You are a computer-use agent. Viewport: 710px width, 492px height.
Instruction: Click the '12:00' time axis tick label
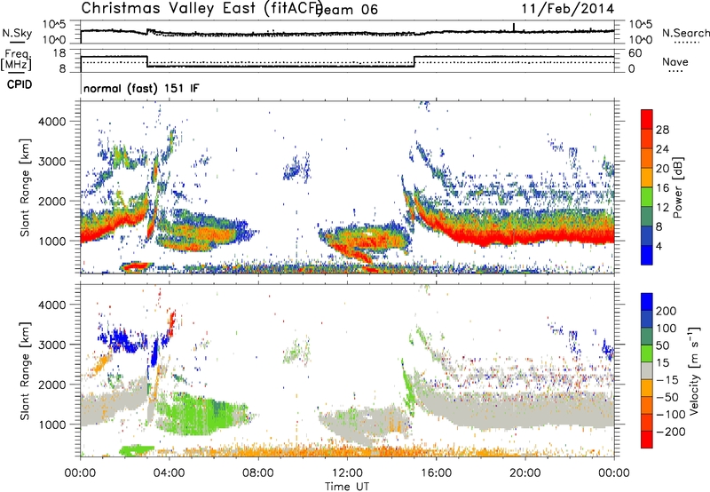347,473
